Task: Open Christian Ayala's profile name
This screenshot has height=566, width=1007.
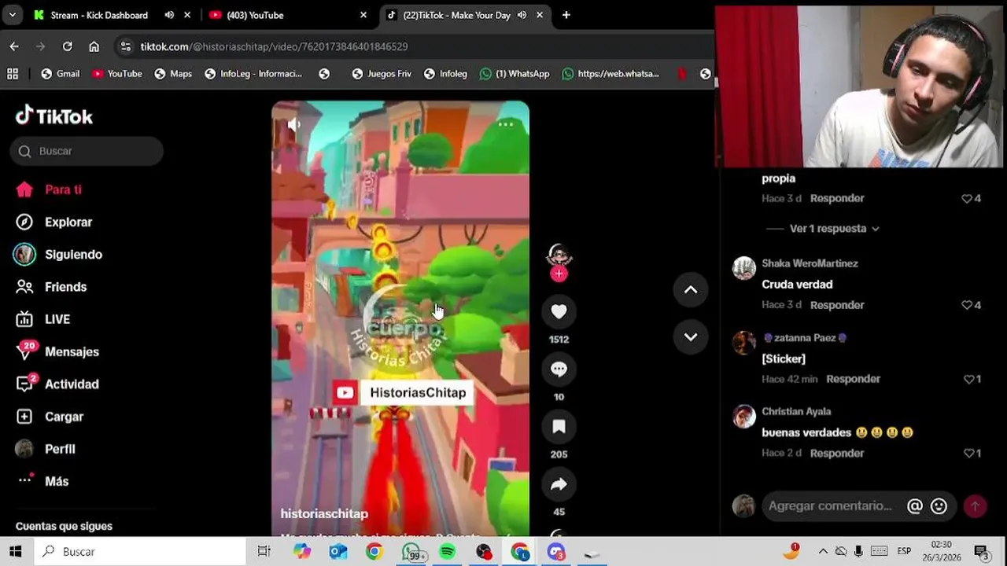Action: tap(796, 411)
